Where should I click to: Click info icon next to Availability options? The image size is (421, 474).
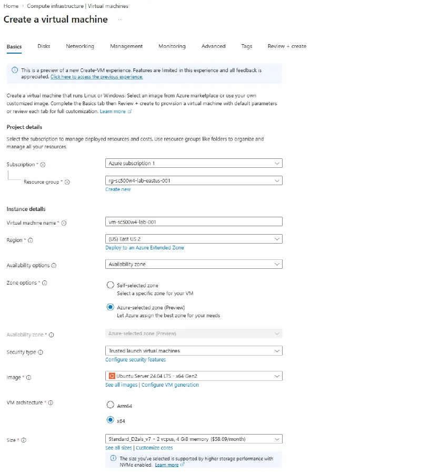(x=54, y=266)
